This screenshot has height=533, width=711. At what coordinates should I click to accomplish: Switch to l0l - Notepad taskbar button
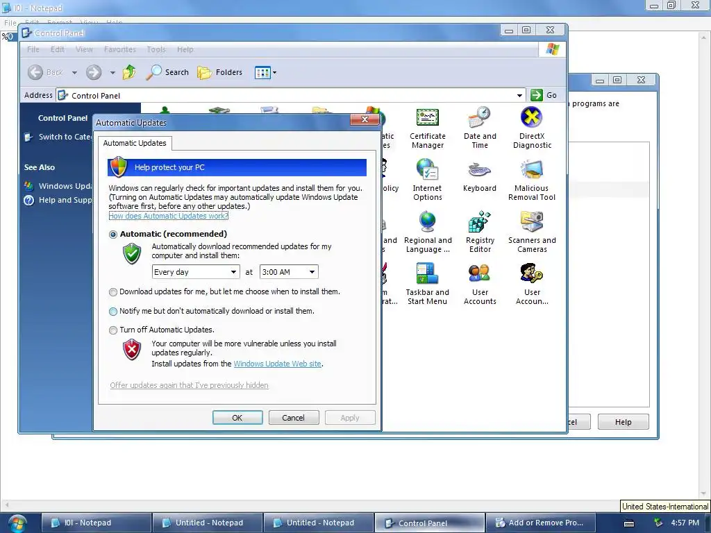coord(96,523)
